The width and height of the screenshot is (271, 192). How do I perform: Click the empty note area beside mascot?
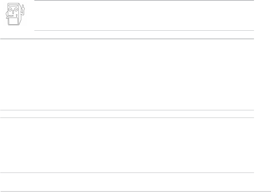click(x=143, y=15)
